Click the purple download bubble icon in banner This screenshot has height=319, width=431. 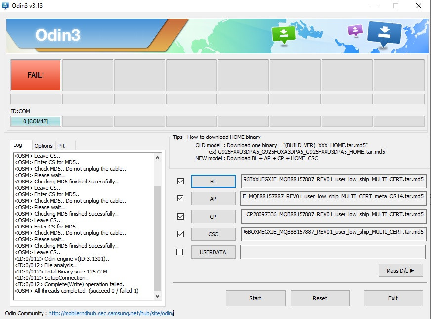(355, 30)
